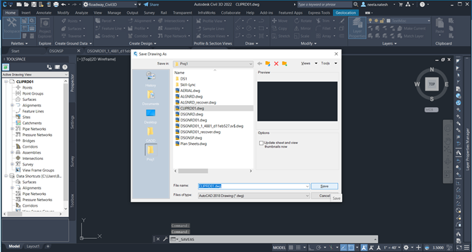Image resolution: width=472 pixels, height=252 pixels.
Task: Click the Create New Folder icon
Action: 284,63
